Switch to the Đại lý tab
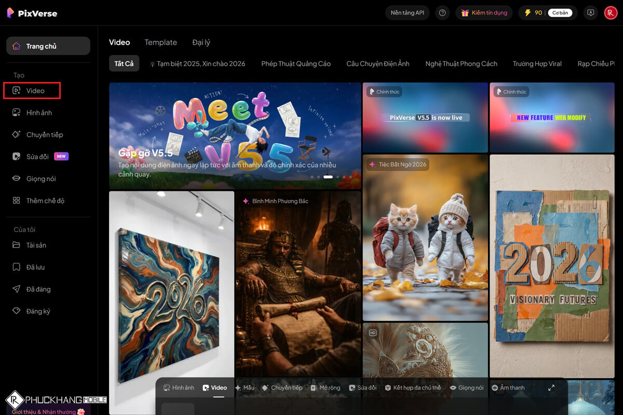 [x=201, y=43]
